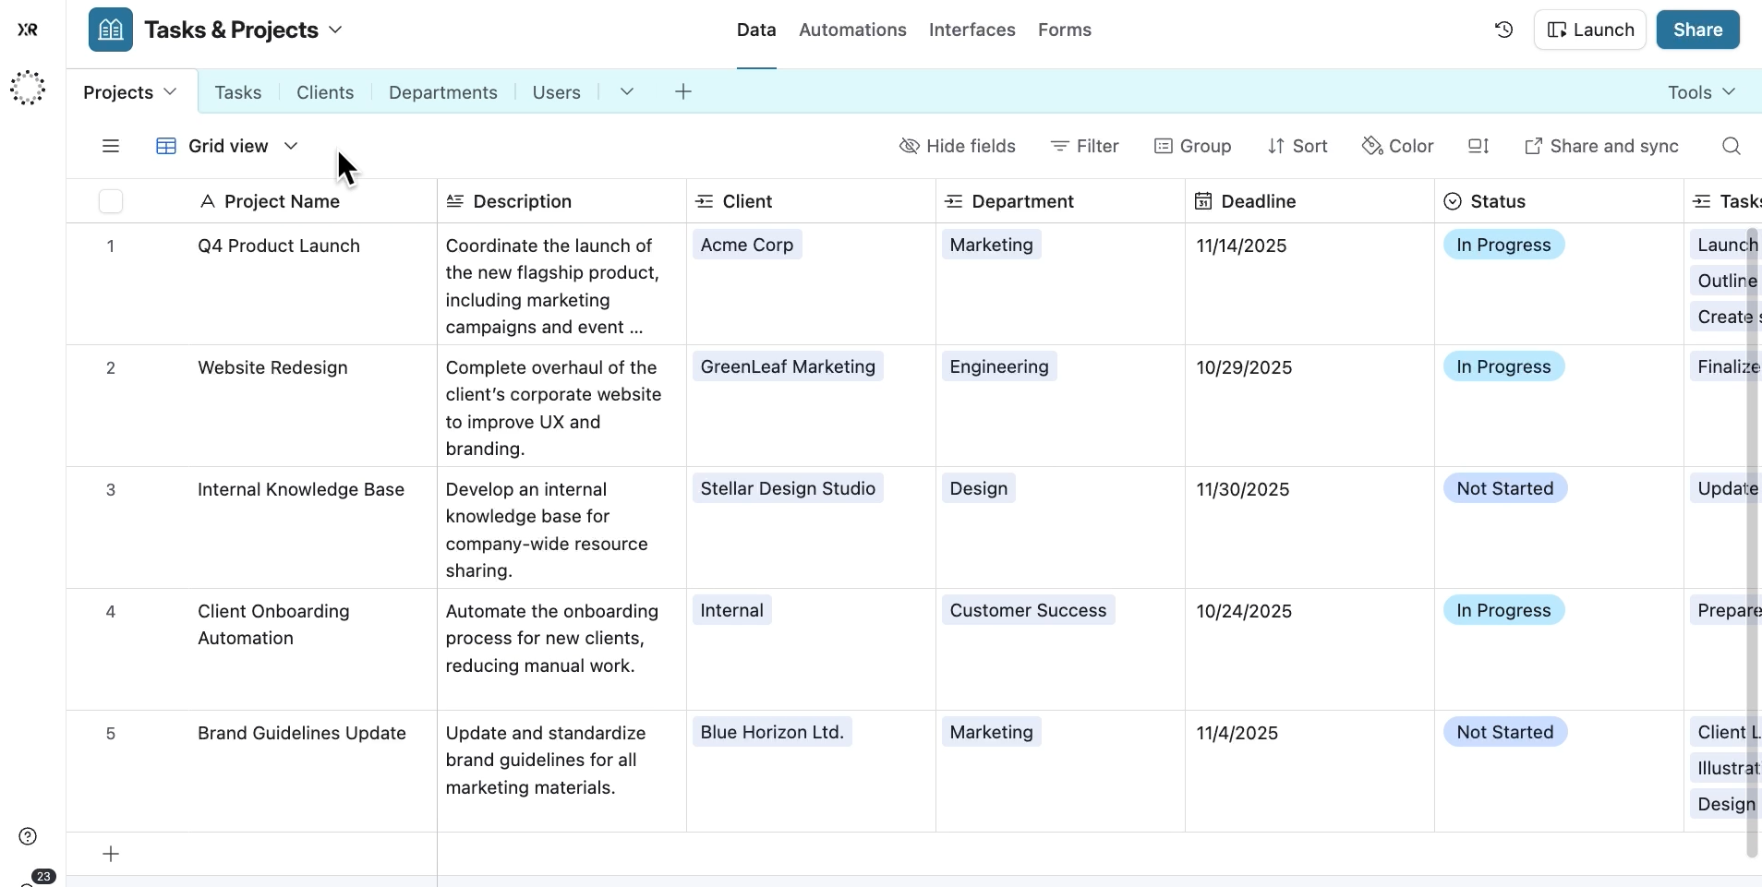Open the search within the table
The height and width of the screenshot is (887, 1762).
pos(1732,146)
